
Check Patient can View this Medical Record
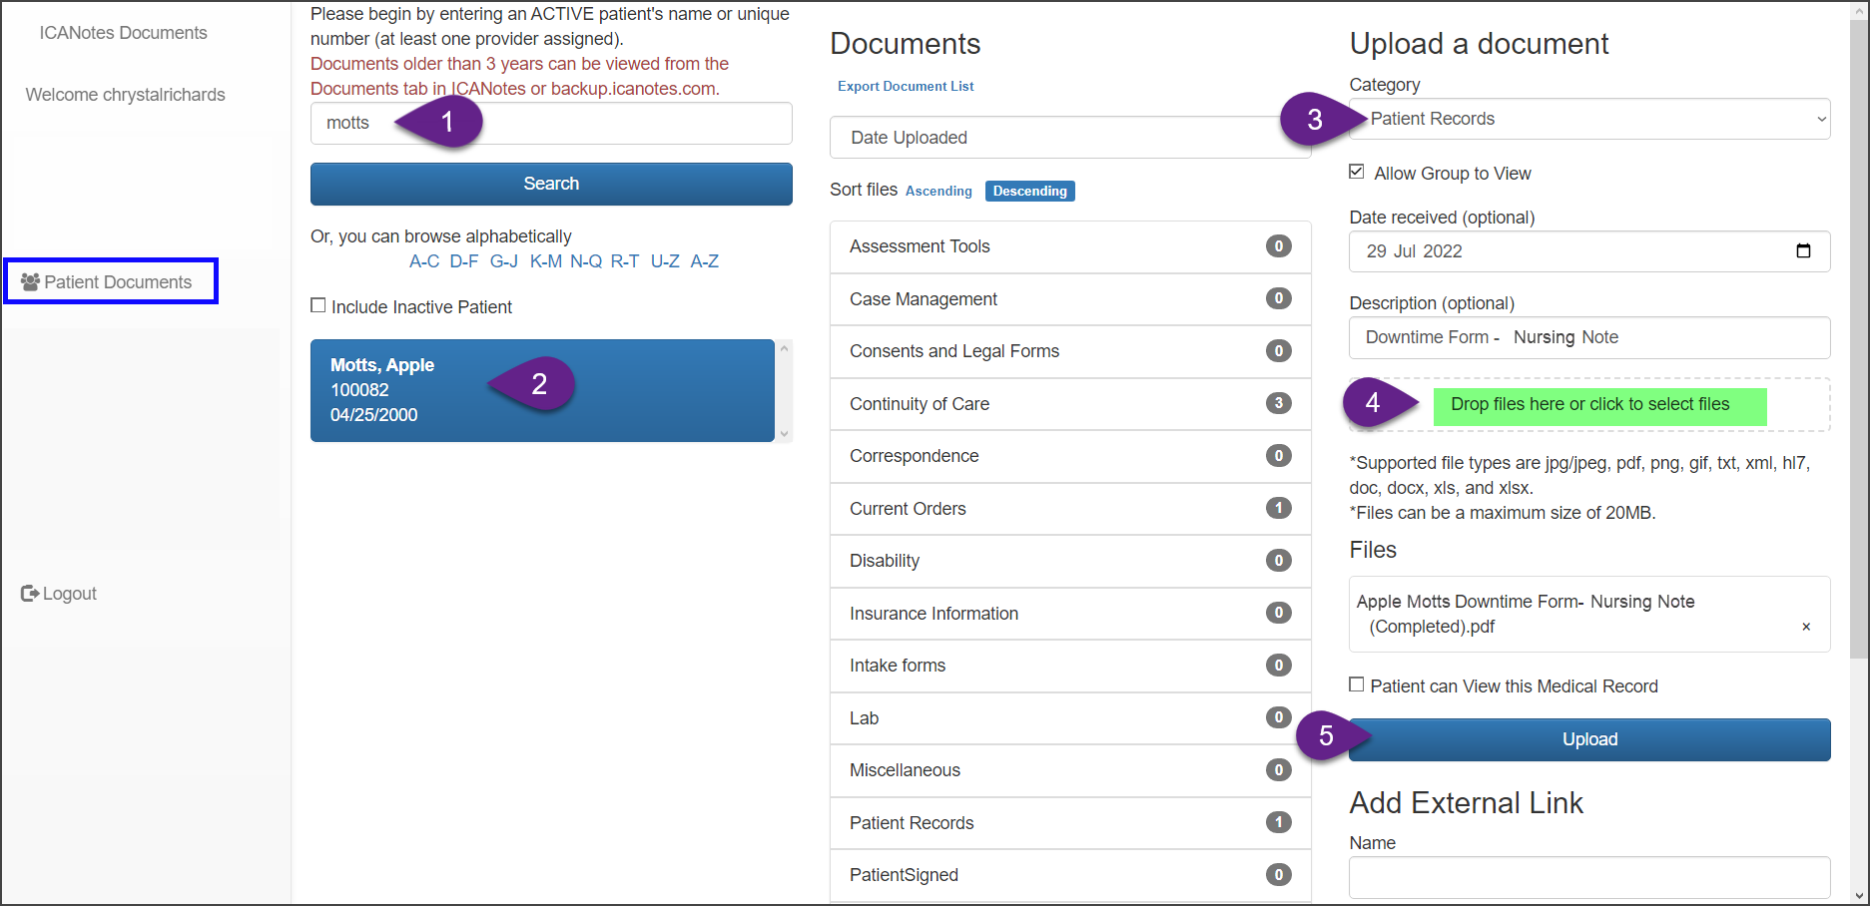1357,684
